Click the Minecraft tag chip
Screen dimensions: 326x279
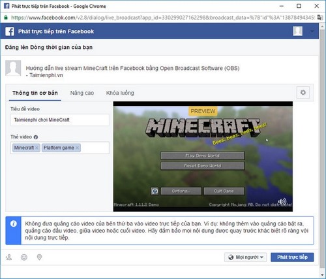(x=26, y=148)
